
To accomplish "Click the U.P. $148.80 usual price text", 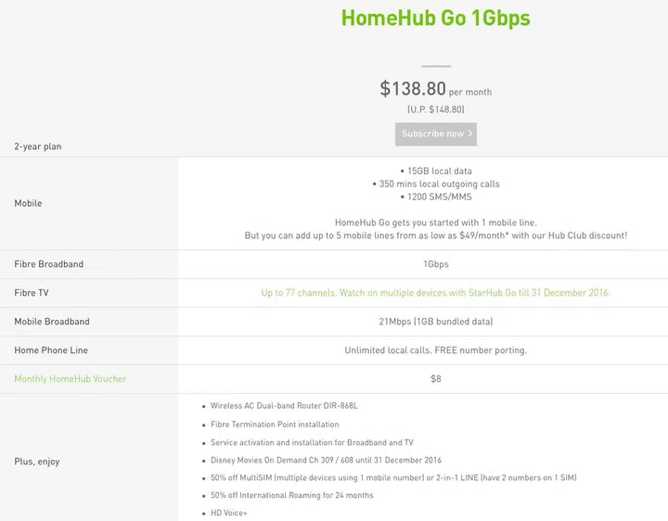I will point(435,109).
